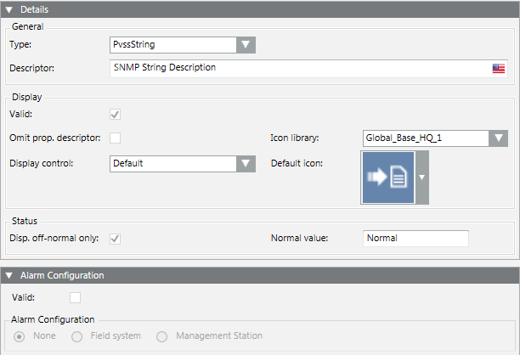Select the None radio button
This screenshot has width=520, height=355.
[x=20, y=337]
